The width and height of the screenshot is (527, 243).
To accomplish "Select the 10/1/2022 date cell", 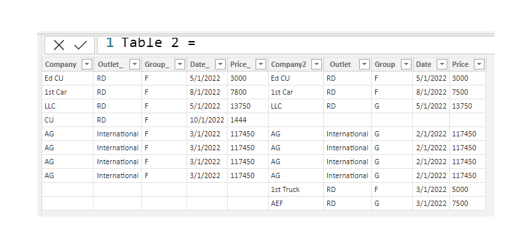I will pos(207,120).
